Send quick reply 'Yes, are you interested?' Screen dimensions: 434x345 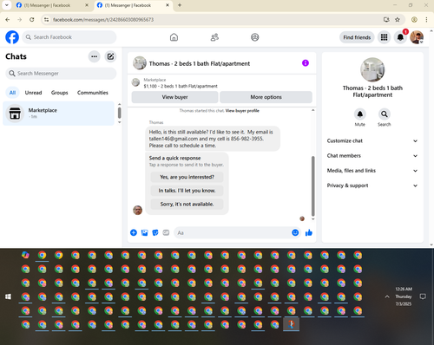coord(187,177)
